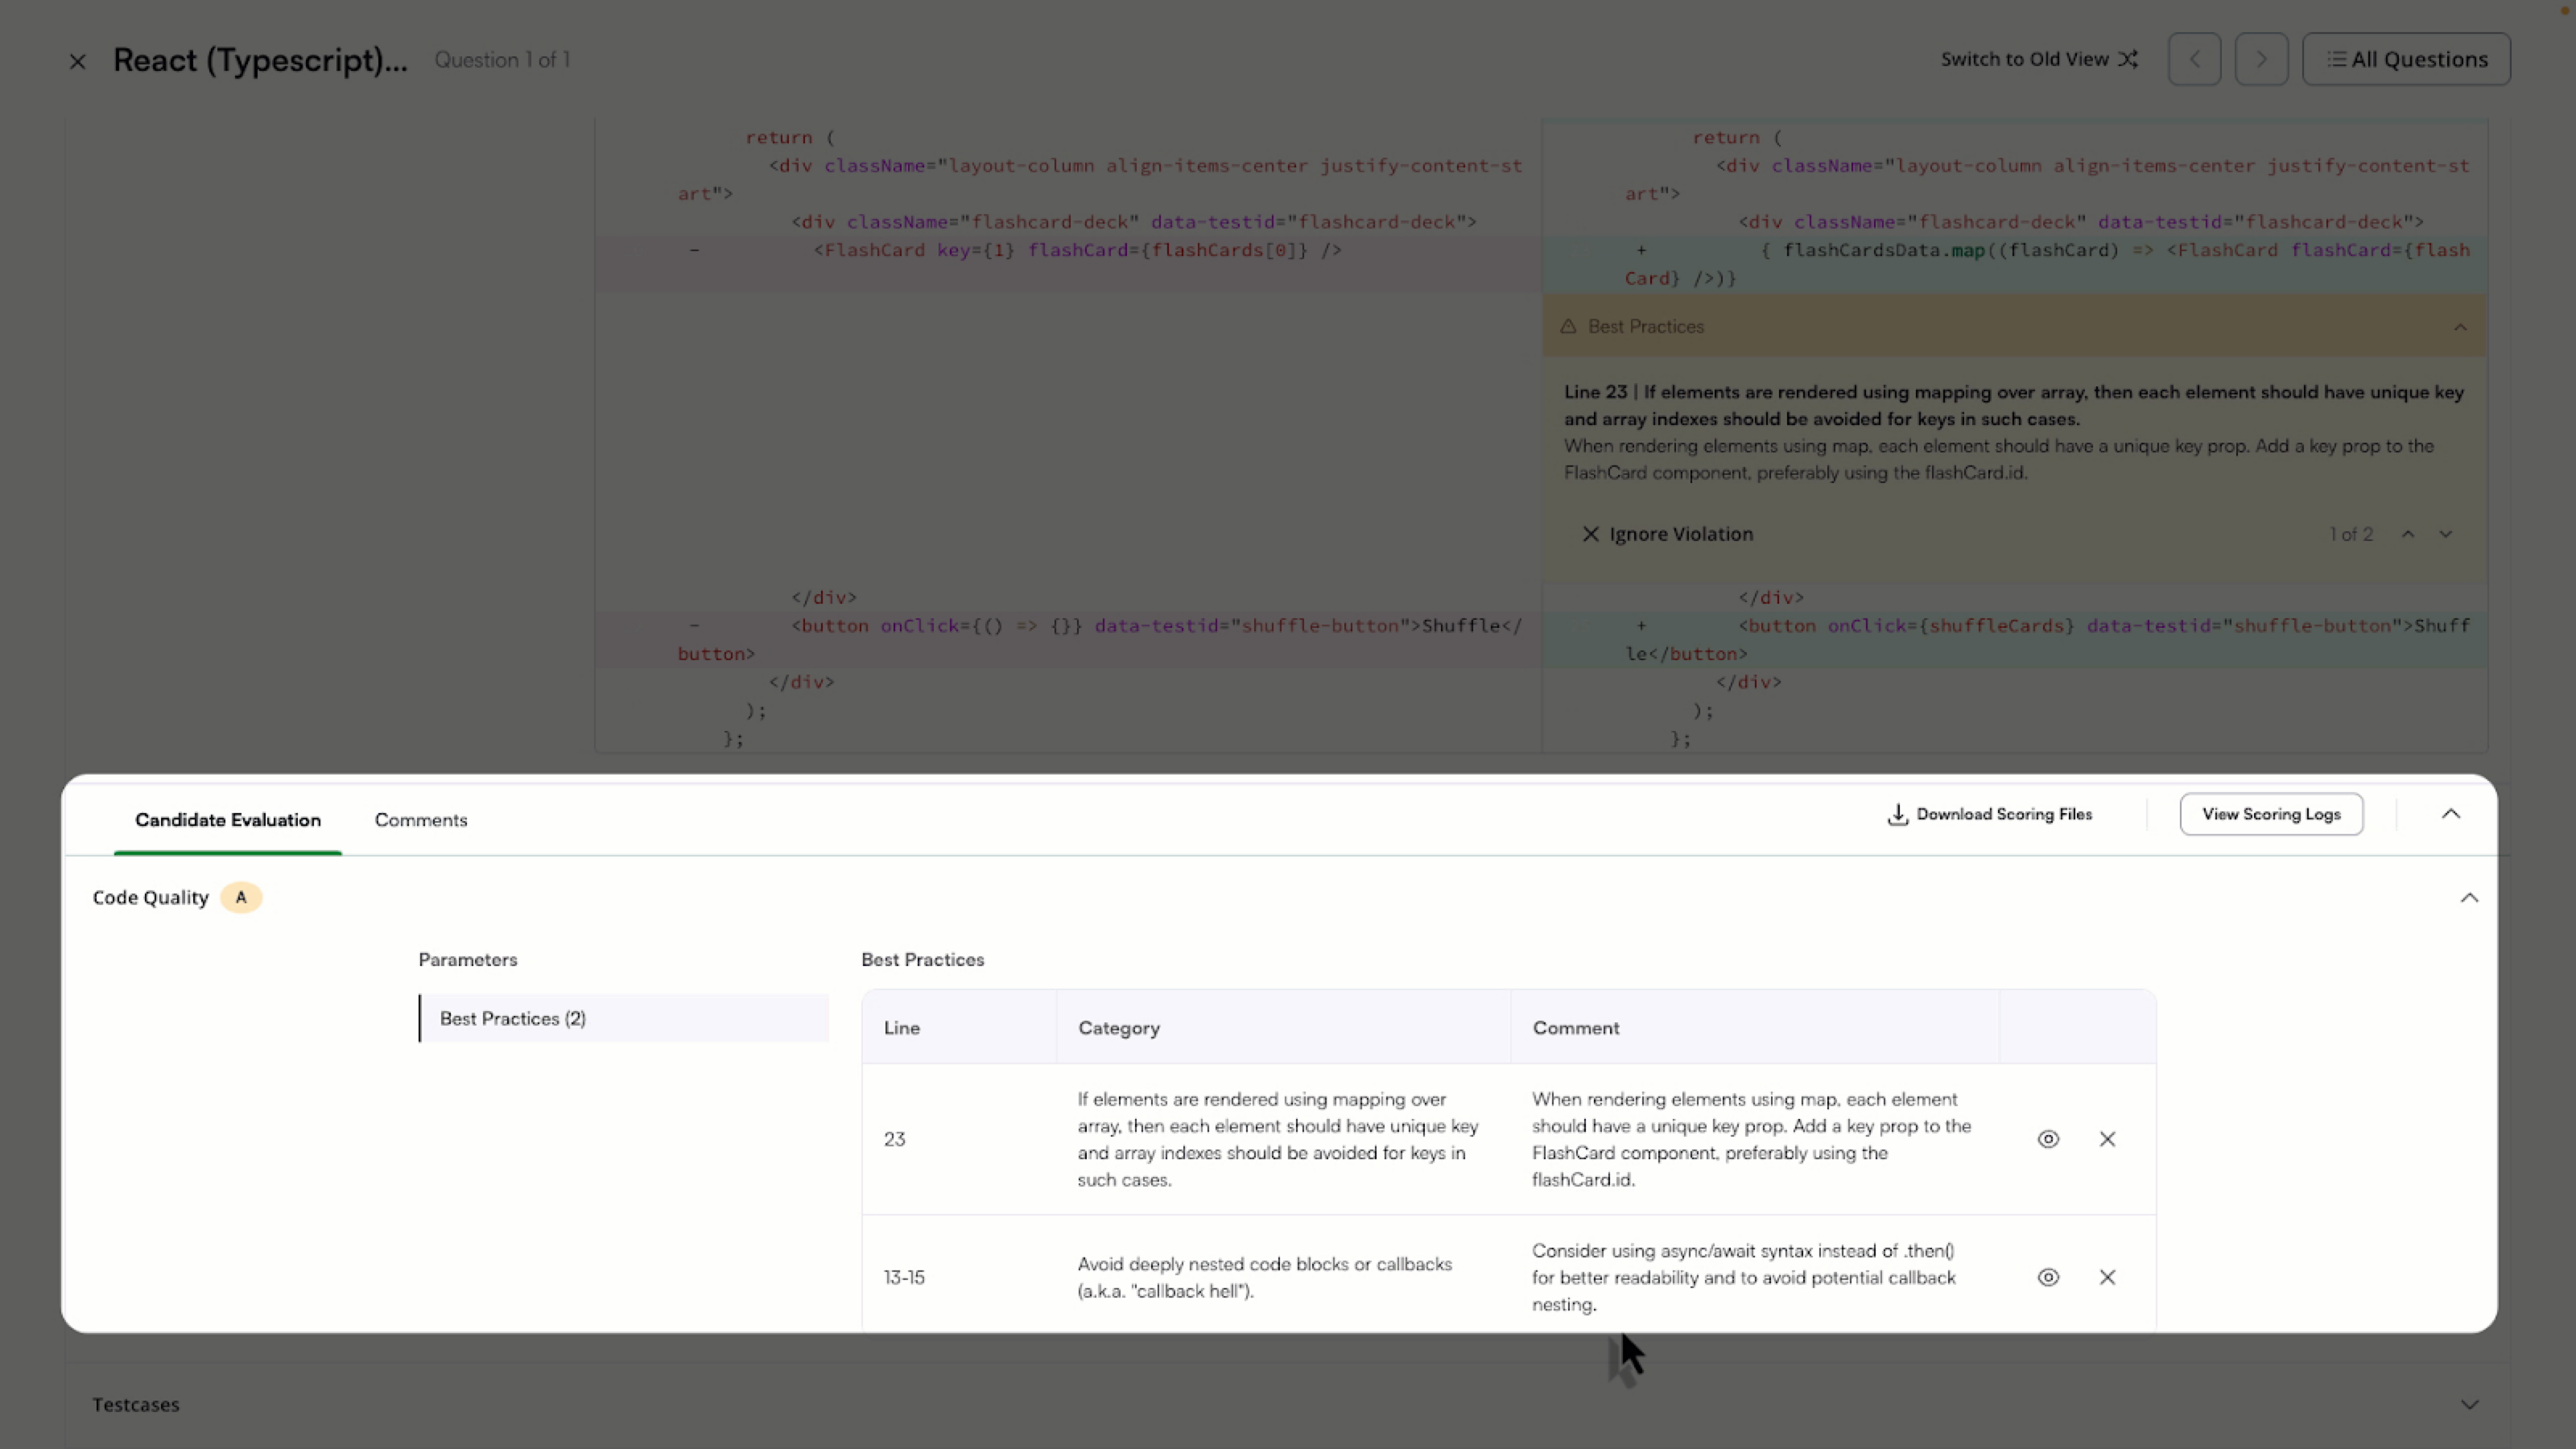Show line 13-15 violation via eye icon
2576x1449 pixels.
pyautogui.click(x=2048, y=1277)
